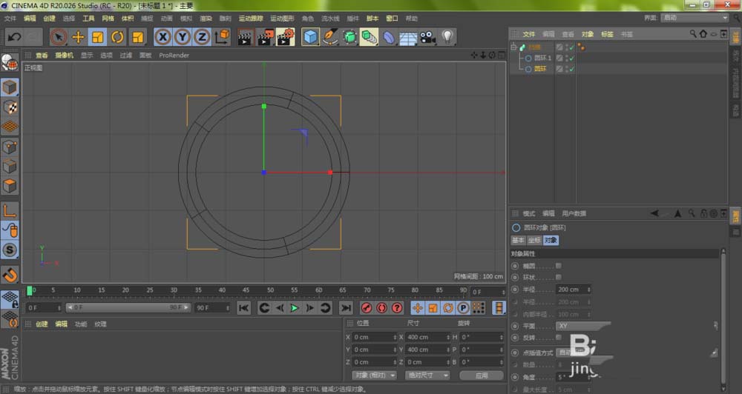Collapse the parent object tree node
The width and height of the screenshot is (742, 394).
tap(513, 47)
